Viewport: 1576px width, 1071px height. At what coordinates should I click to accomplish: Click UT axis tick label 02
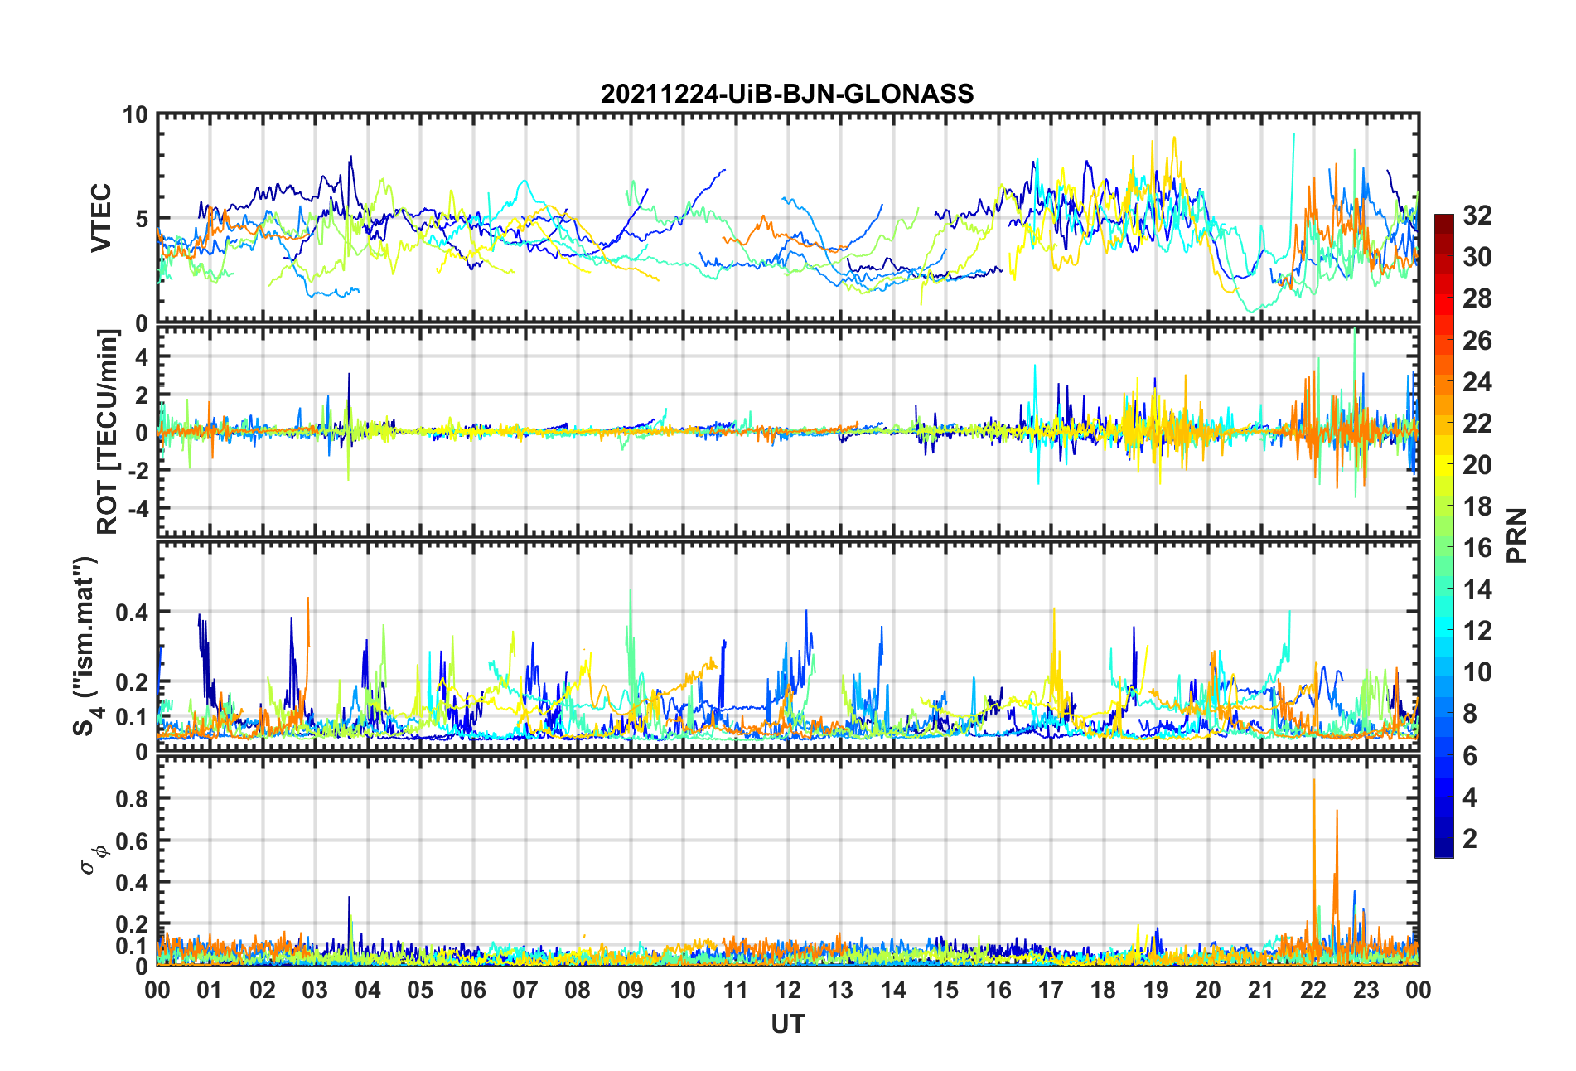pyautogui.click(x=263, y=990)
